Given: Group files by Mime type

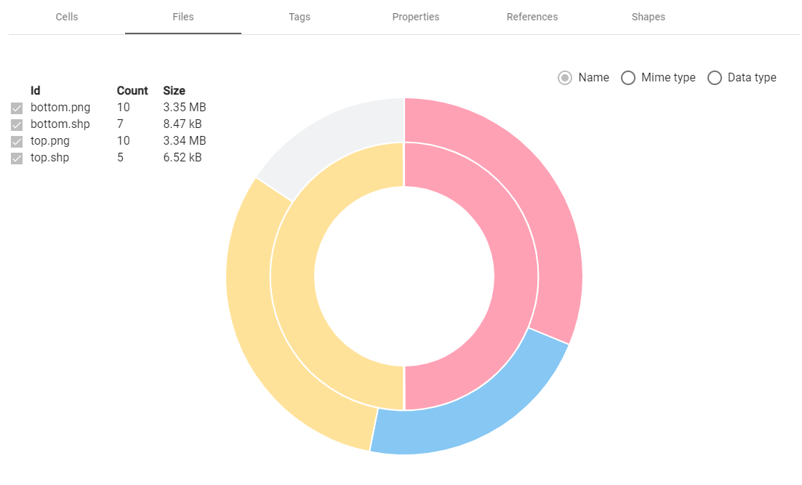Looking at the screenshot, I should 627,77.
